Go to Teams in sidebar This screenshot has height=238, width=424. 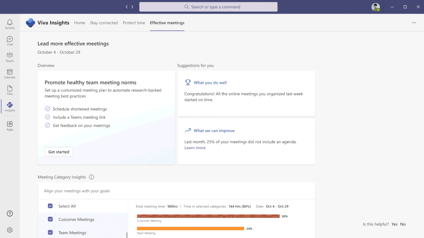click(x=10, y=57)
